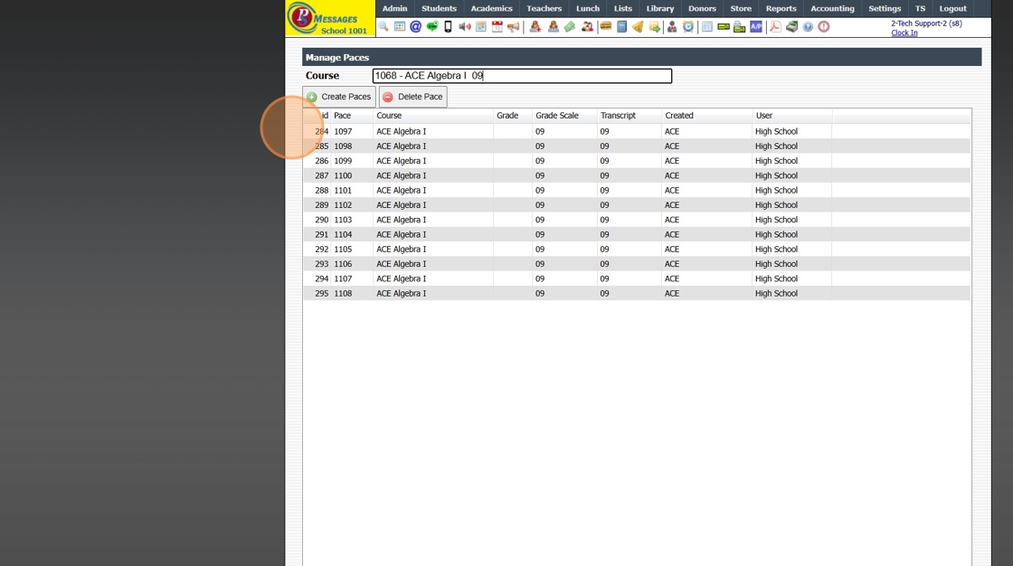This screenshot has height=566, width=1013.
Task: Open the Reports menu
Action: tap(781, 8)
